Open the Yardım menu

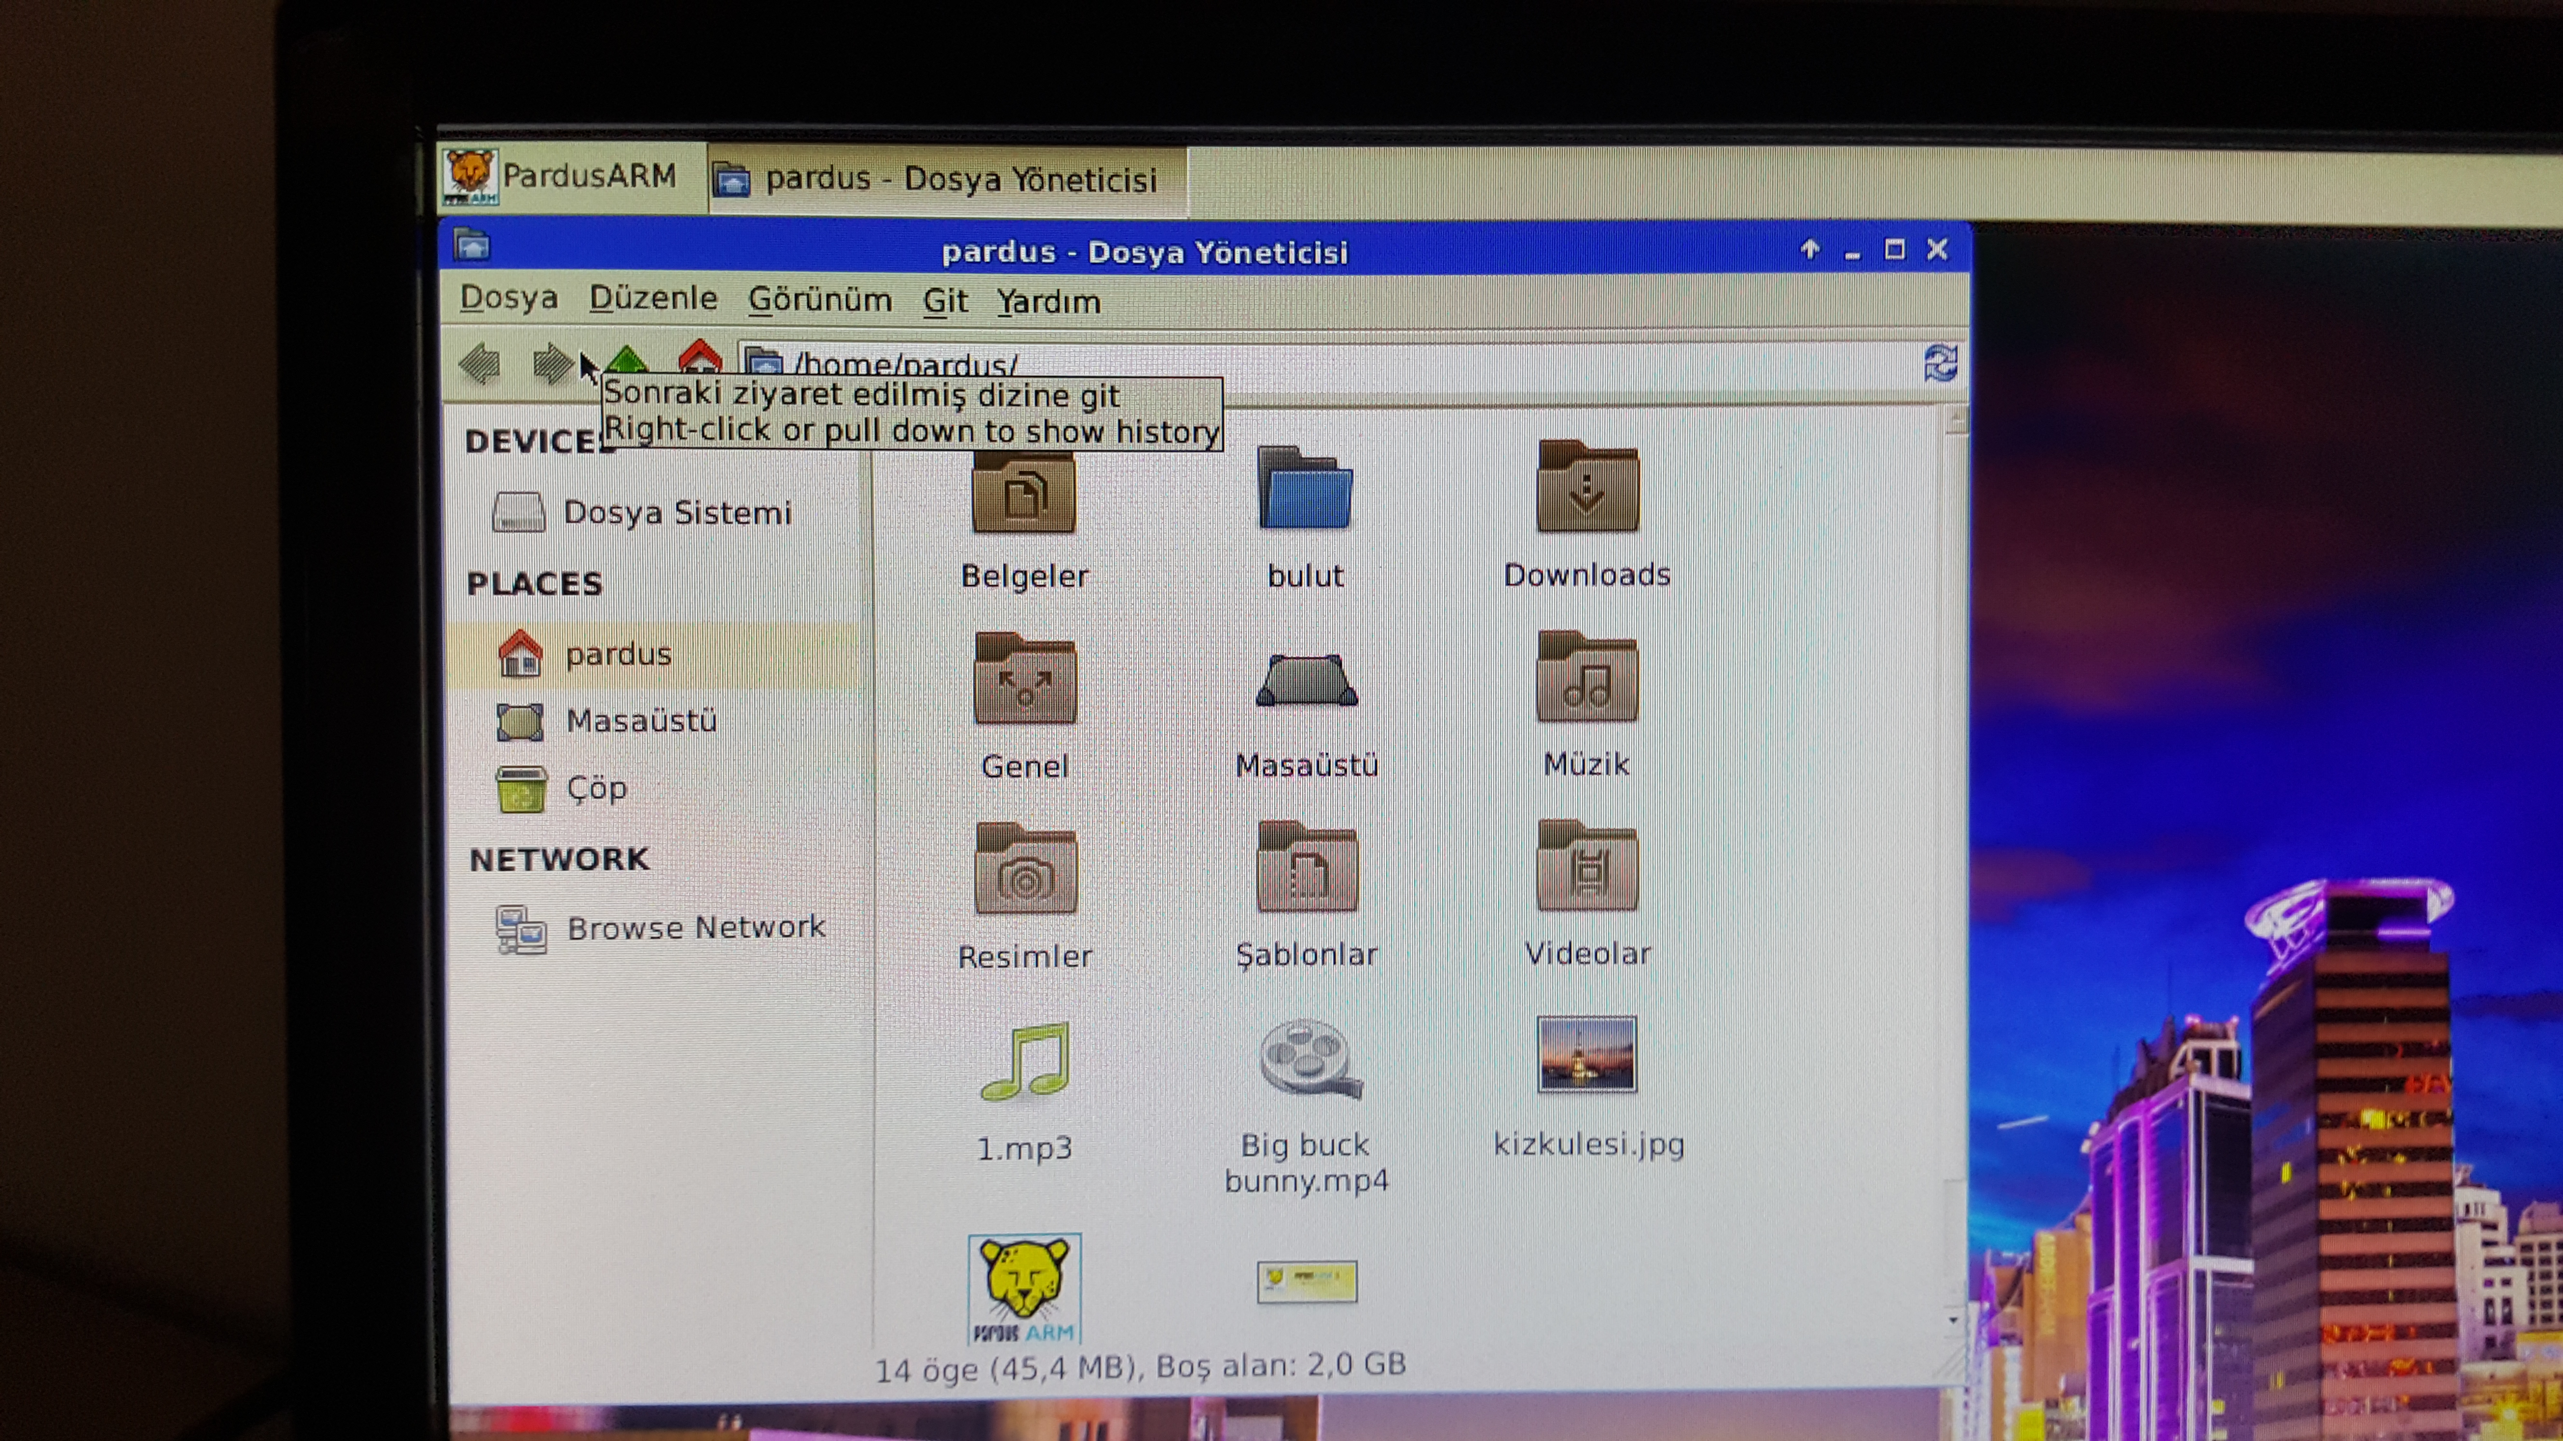point(1048,301)
